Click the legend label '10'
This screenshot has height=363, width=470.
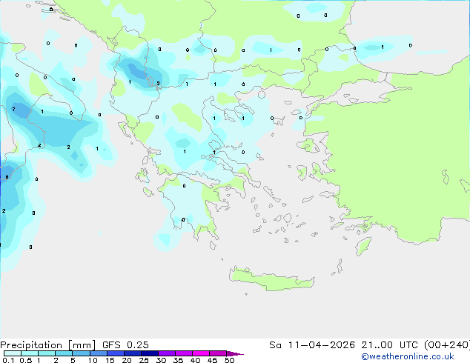[x=93, y=360]
